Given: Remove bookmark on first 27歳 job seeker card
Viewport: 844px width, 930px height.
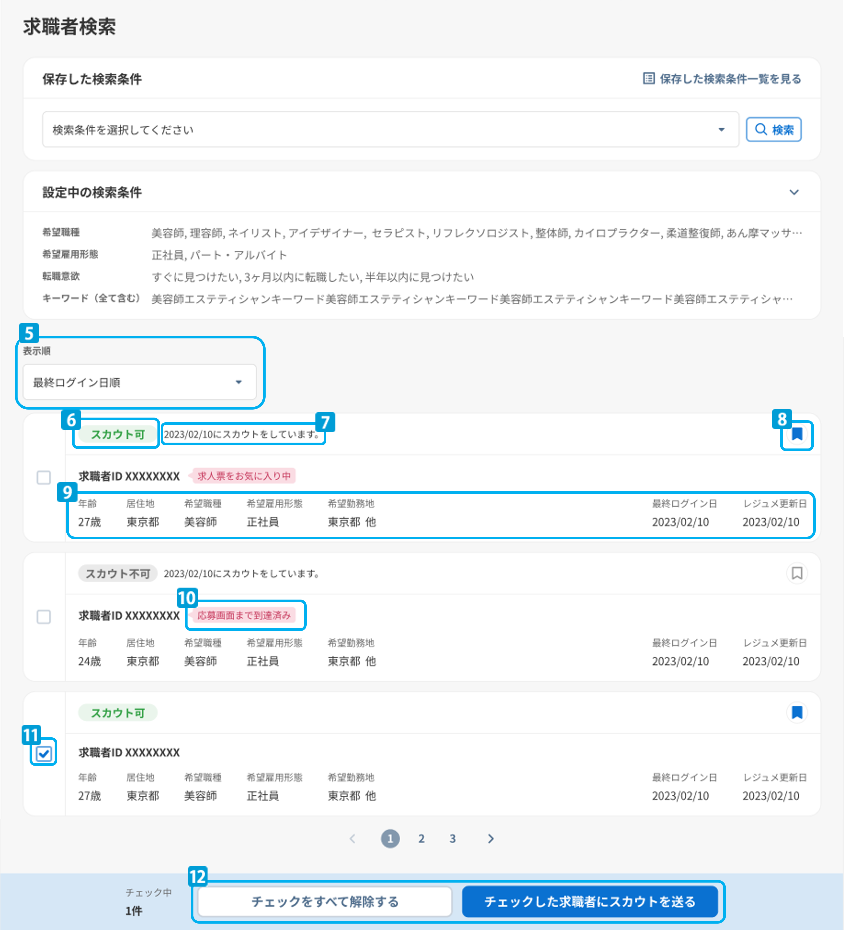Looking at the screenshot, I should click(797, 434).
